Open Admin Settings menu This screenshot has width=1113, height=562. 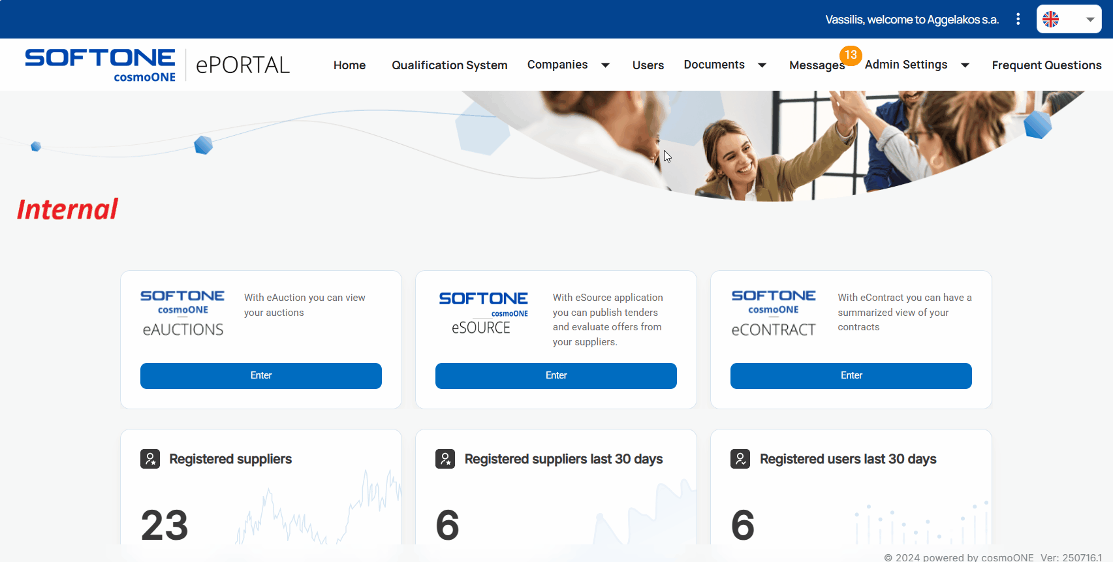[x=906, y=65]
